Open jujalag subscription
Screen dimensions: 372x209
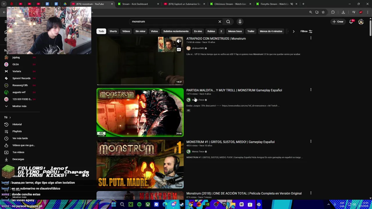tap(20, 57)
